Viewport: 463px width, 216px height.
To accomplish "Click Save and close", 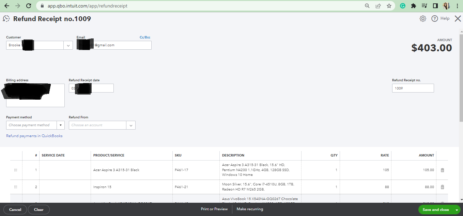I will [x=435, y=210].
